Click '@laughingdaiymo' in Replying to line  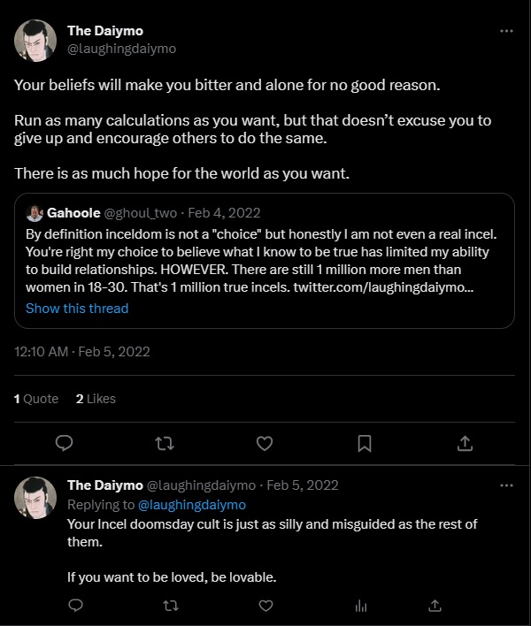click(x=192, y=505)
